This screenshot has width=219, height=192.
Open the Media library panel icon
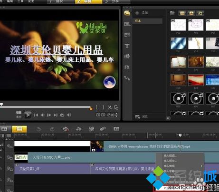(x=127, y=13)
